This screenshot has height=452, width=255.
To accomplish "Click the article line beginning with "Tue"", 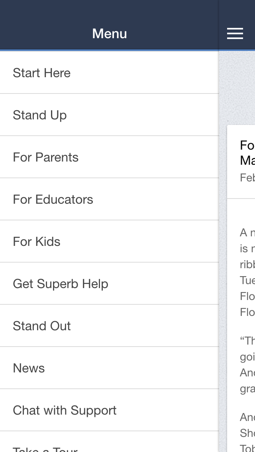I will click(x=247, y=281).
